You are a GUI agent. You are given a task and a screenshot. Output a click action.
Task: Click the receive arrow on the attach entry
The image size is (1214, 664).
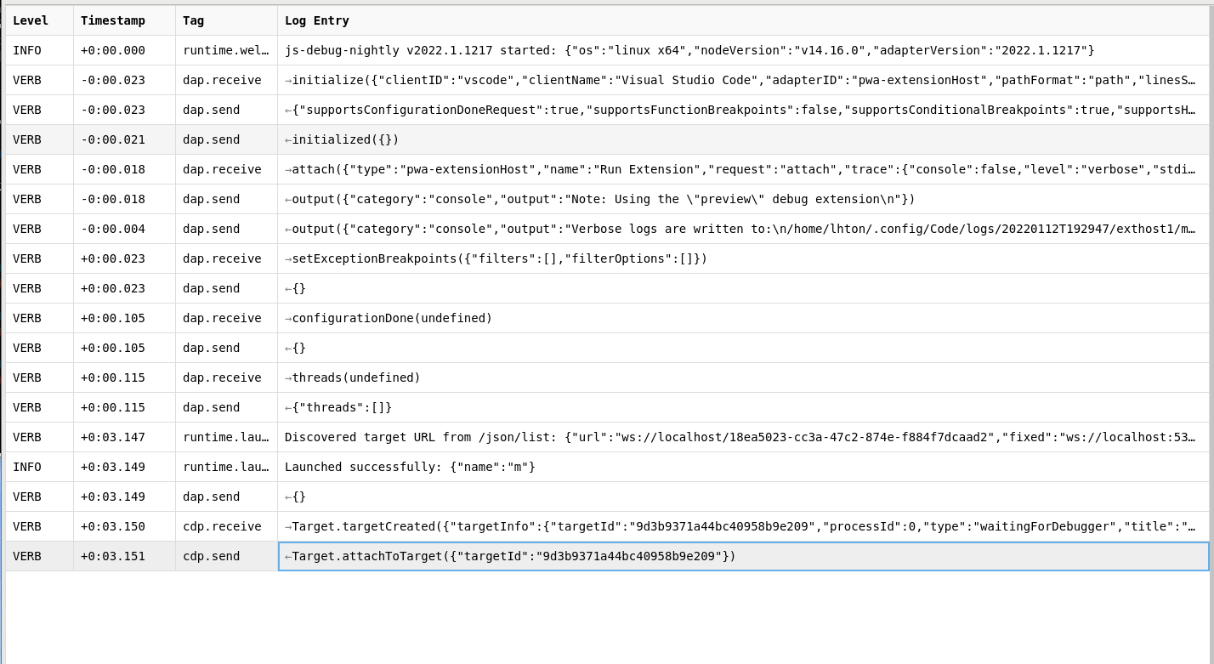pos(288,169)
